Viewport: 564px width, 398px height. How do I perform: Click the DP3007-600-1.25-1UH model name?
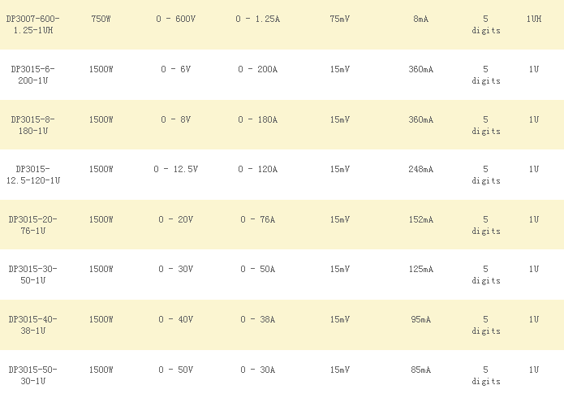33,24
